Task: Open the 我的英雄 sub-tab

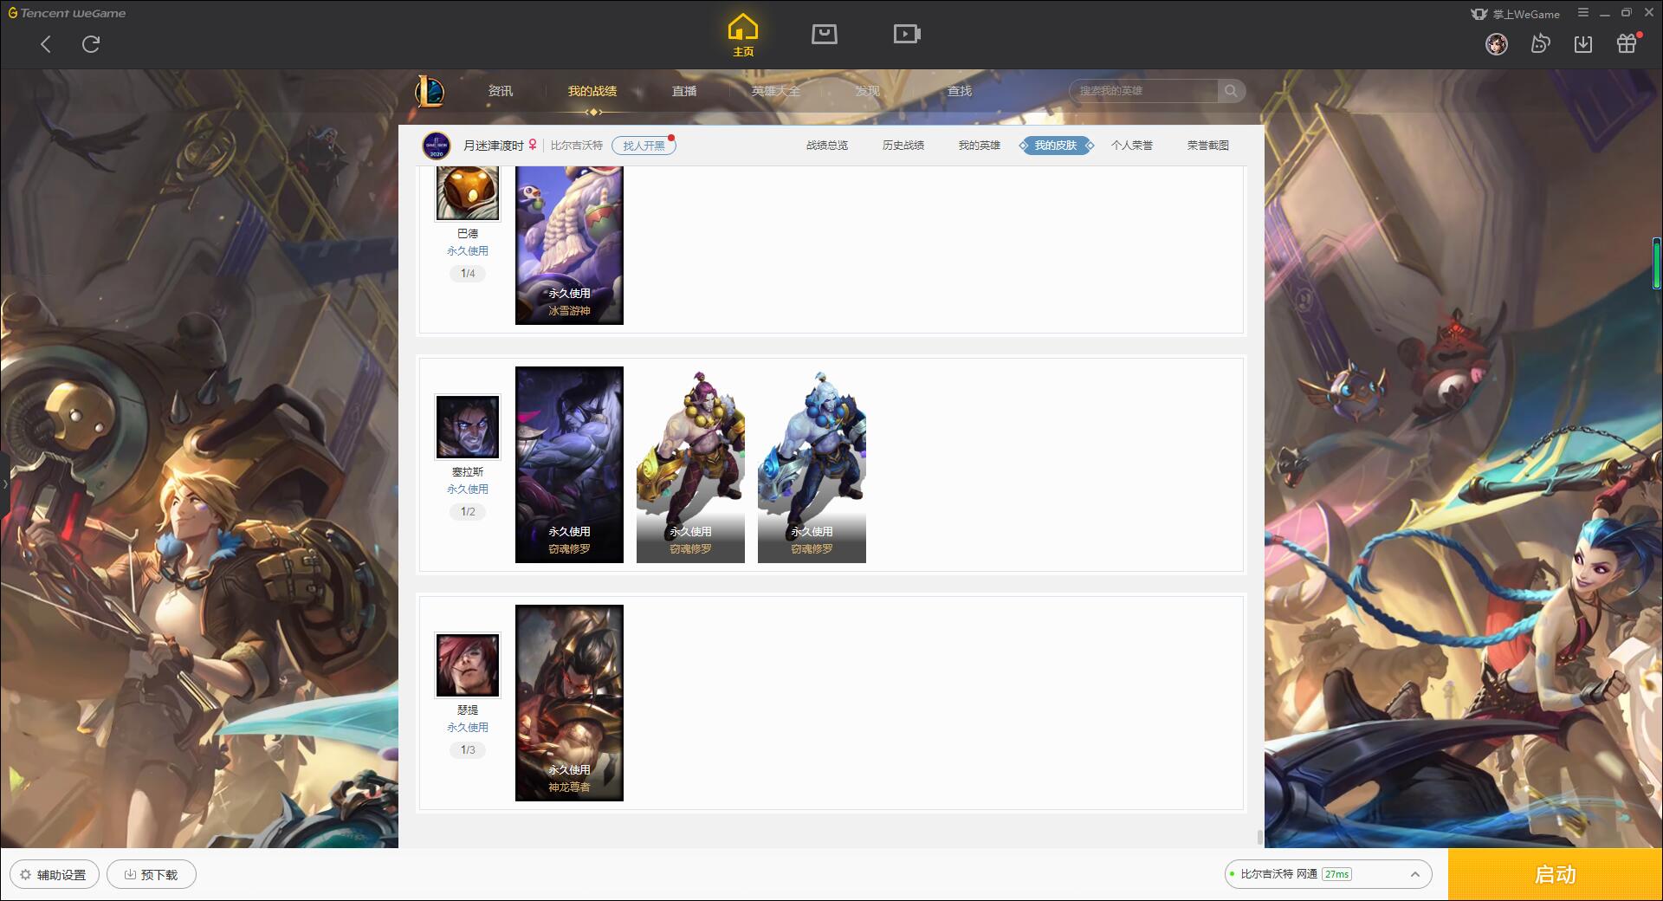Action: (x=979, y=146)
